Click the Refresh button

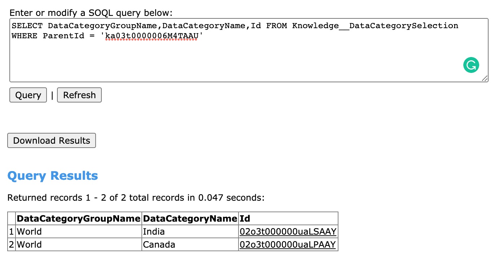(79, 95)
